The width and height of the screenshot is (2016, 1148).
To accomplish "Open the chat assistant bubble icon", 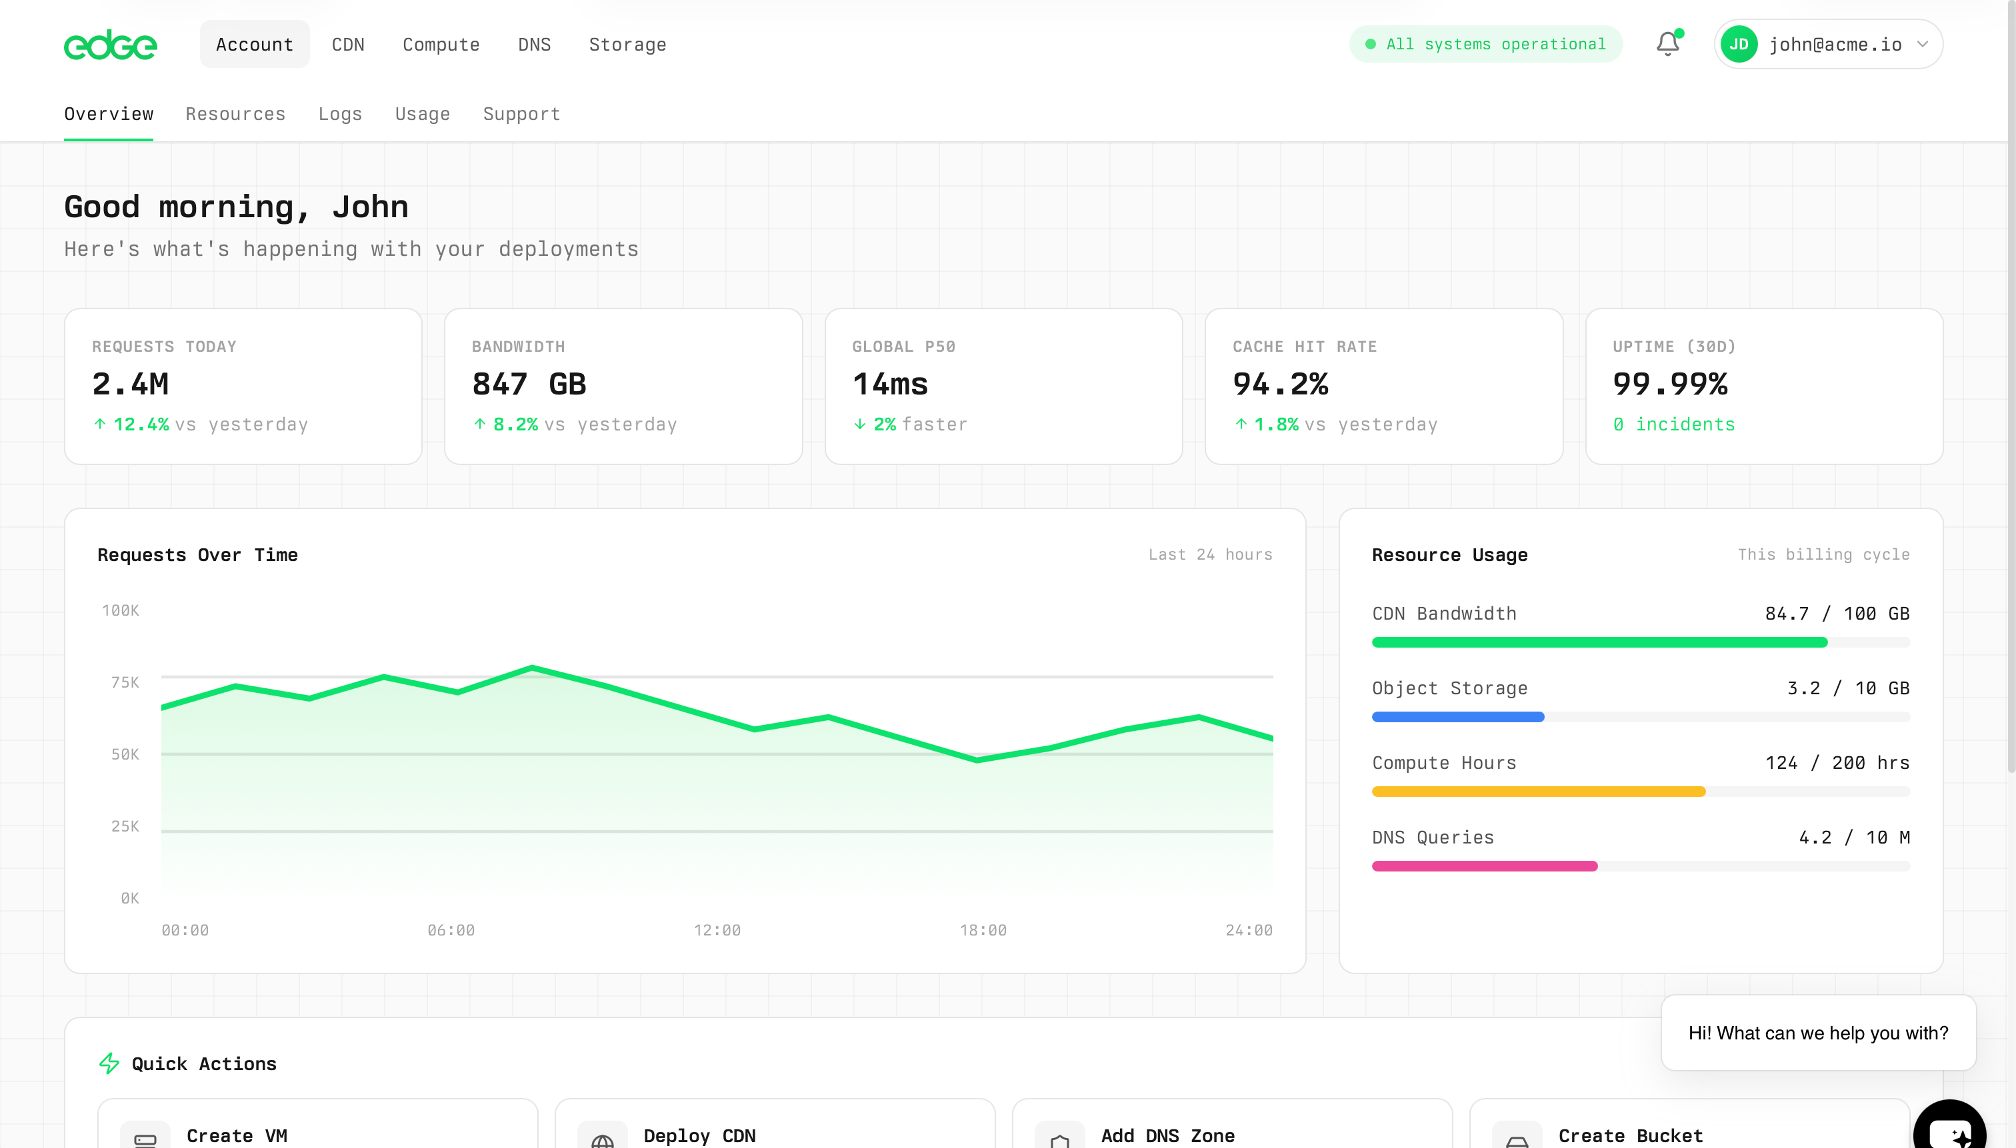I will 1950,1134.
